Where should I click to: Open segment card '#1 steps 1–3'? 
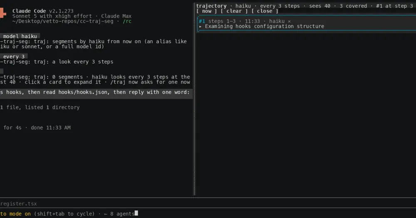pyautogui.click(x=307, y=24)
